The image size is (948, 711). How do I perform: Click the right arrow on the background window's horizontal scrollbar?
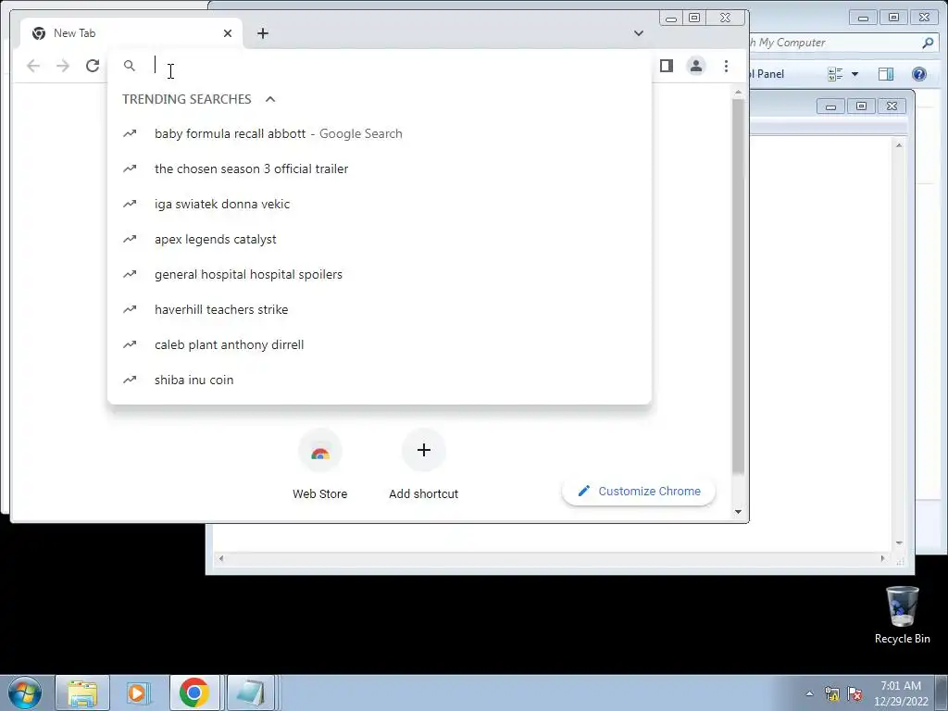tap(882, 558)
